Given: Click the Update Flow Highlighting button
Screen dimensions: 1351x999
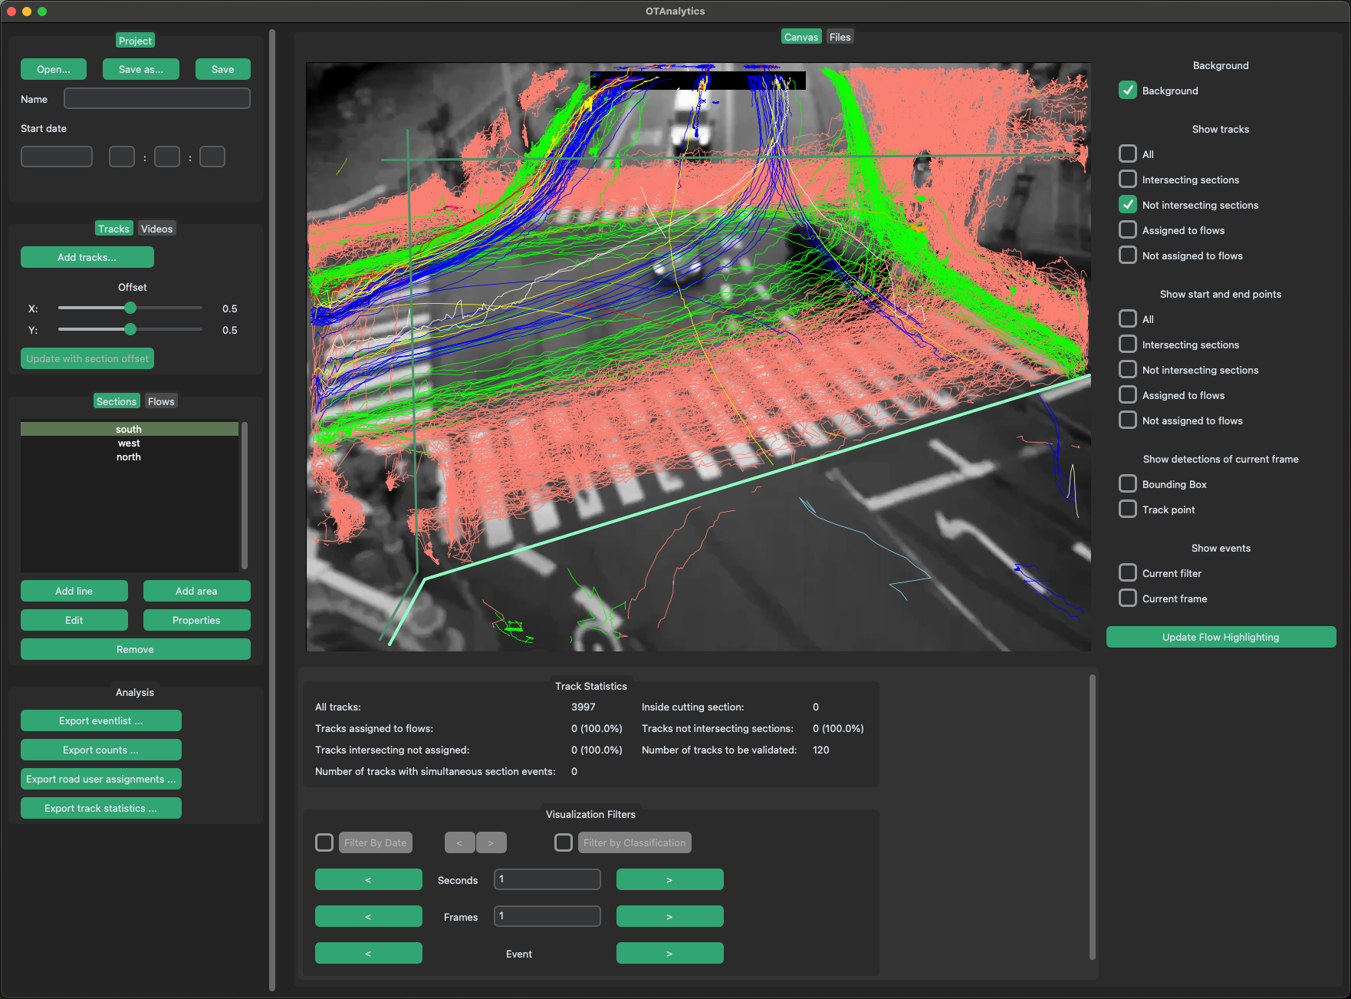Looking at the screenshot, I should [1220, 636].
